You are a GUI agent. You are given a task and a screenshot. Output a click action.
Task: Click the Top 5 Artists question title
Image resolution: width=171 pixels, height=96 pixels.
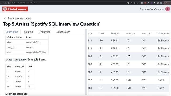point(52,24)
